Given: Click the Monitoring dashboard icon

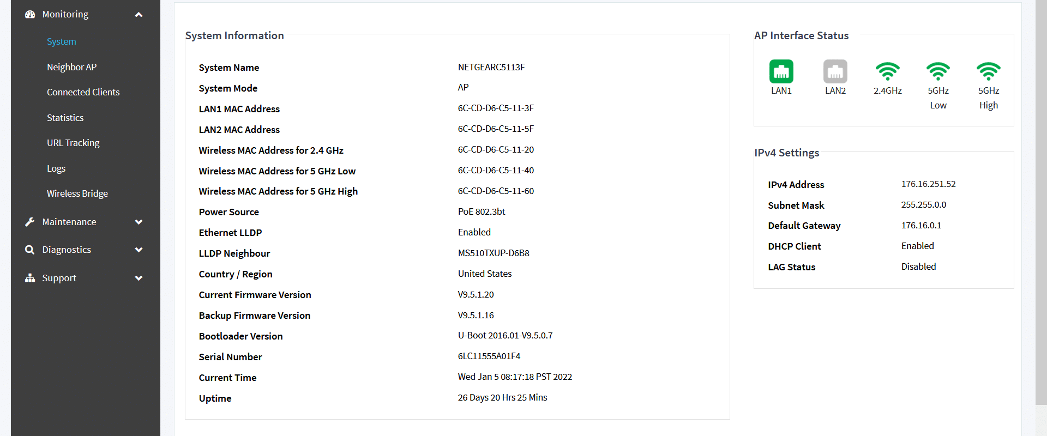Looking at the screenshot, I should click(30, 14).
